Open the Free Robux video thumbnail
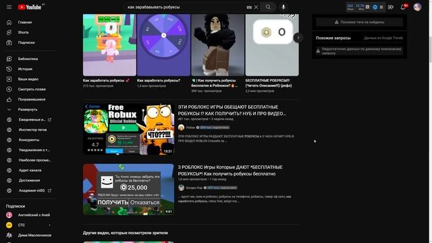The image size is (432, 243). tap(128, 129)
